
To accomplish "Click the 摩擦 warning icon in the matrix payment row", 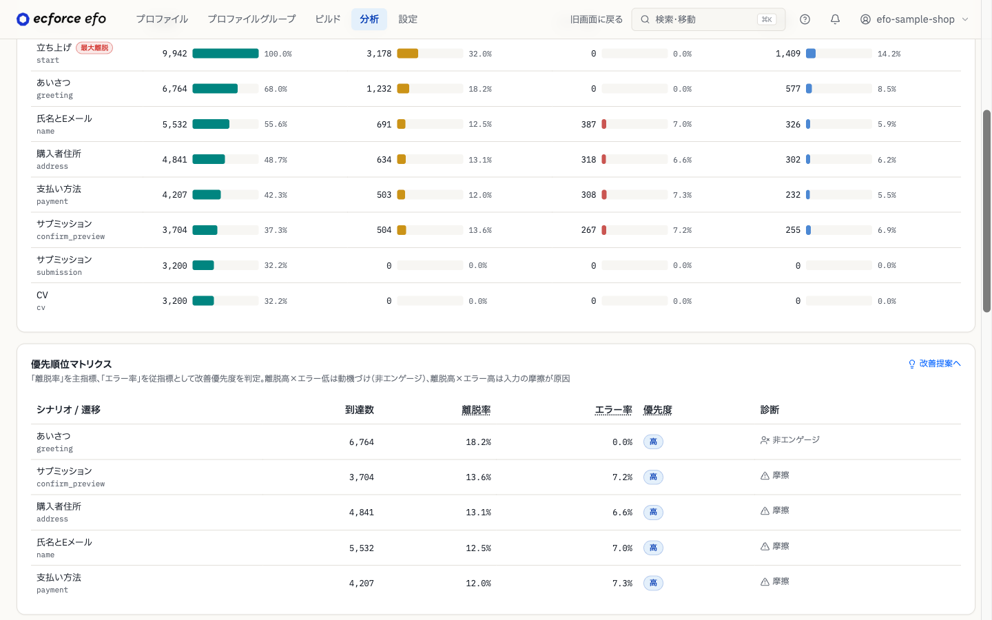I will coord(765,581).
